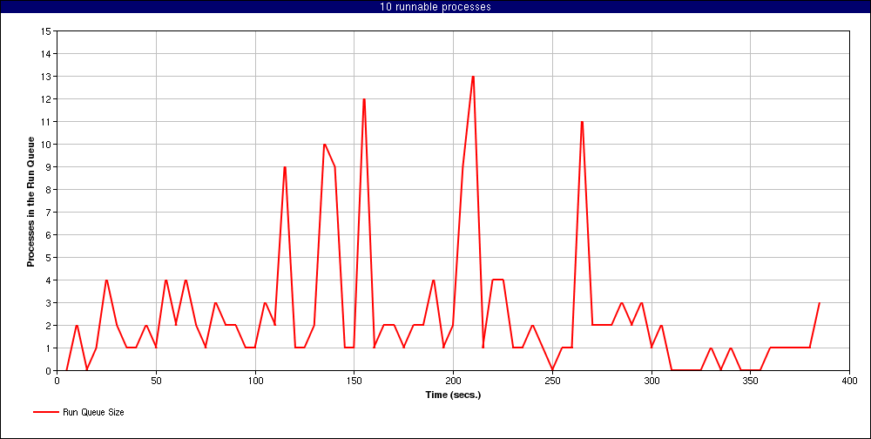The image size is (871, 439).
Task: Click the final data point at time 385
Action: pyautogui.click(x=820, y=303)
